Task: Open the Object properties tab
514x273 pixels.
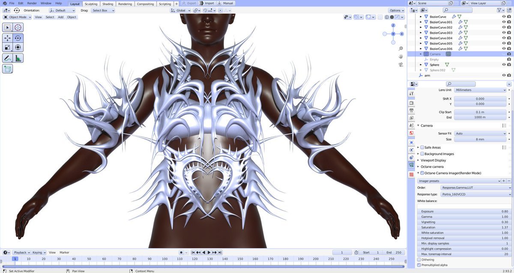Action: click(x=412, y=142)
